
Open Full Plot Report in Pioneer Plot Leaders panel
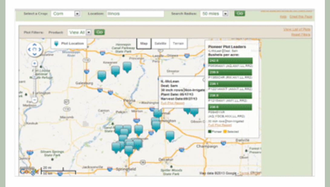220,125
